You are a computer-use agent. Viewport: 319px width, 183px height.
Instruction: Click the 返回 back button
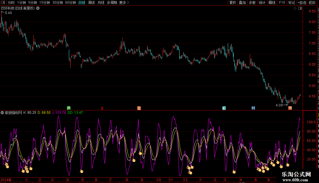coord(312,3)
